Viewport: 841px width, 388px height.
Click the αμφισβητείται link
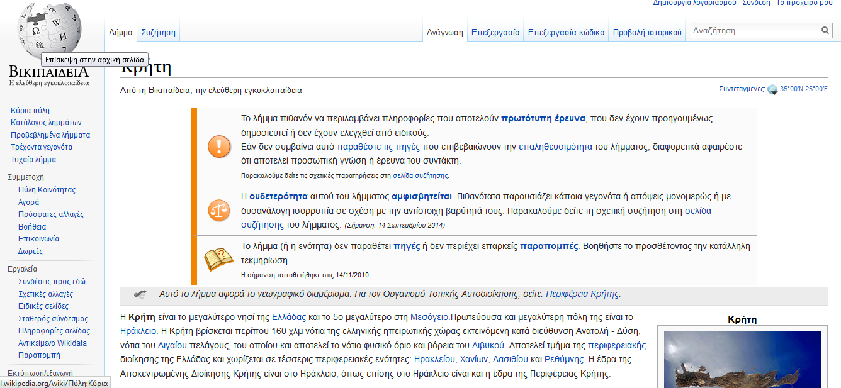(x=421, y=196)
